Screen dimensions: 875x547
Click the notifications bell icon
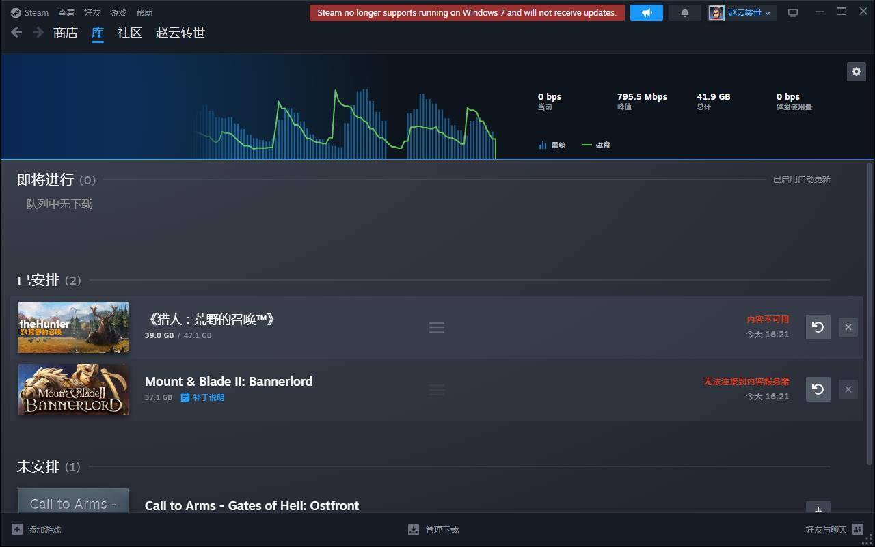click(684, 13)
